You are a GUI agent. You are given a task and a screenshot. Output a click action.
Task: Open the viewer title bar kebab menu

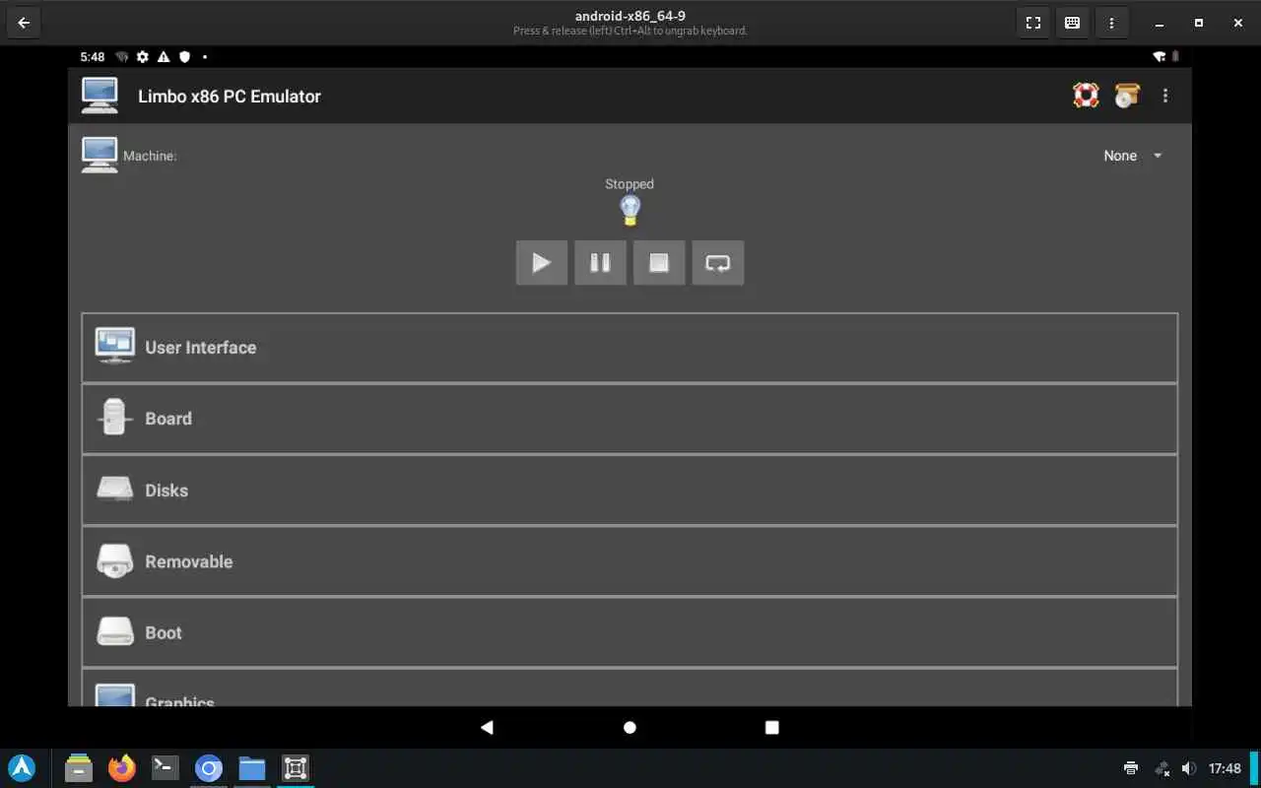click(x=1112, y=23)
